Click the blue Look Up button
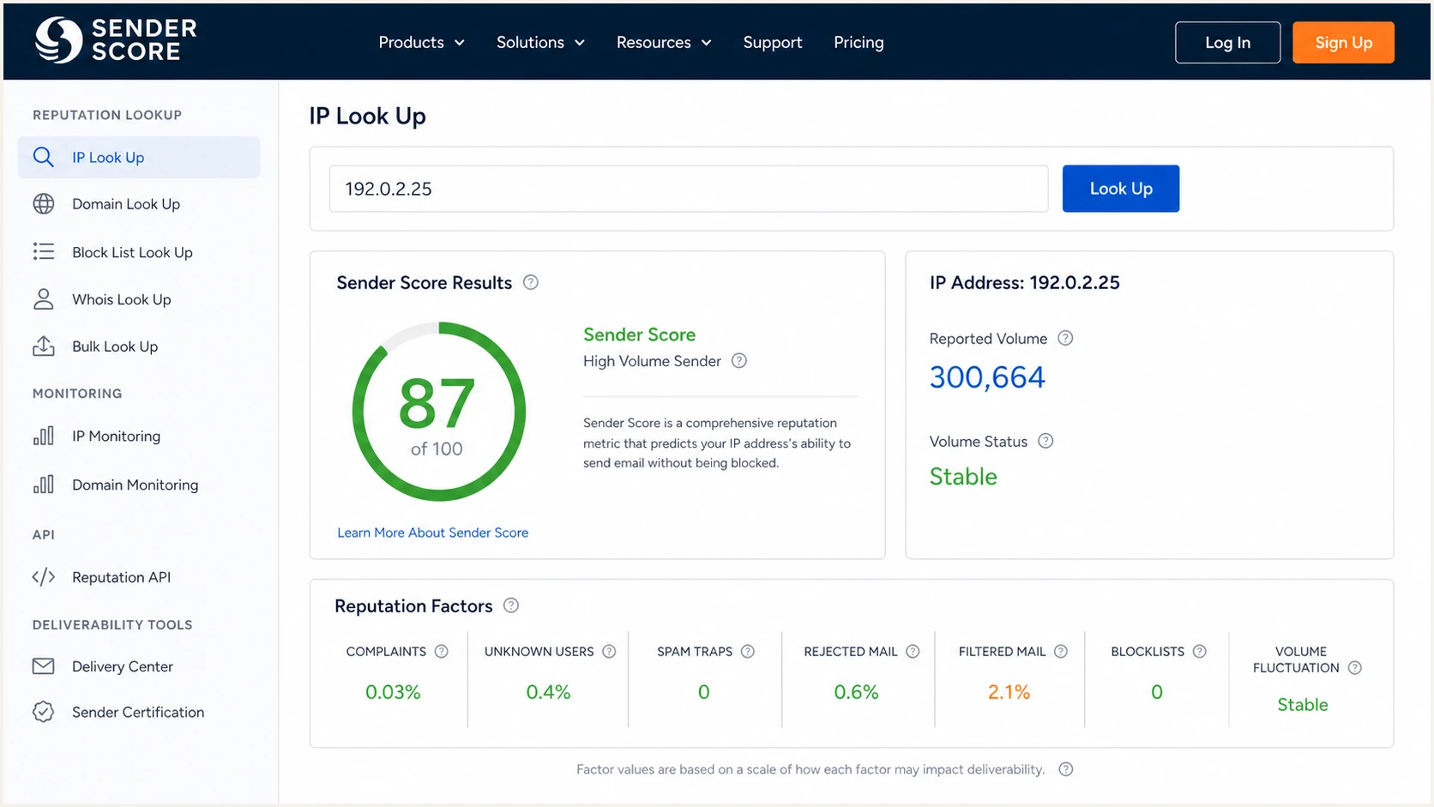1434x807 pixels. [1121, 189]
